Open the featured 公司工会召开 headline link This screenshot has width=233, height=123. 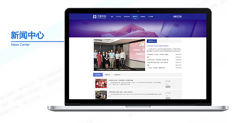[158, 46]
